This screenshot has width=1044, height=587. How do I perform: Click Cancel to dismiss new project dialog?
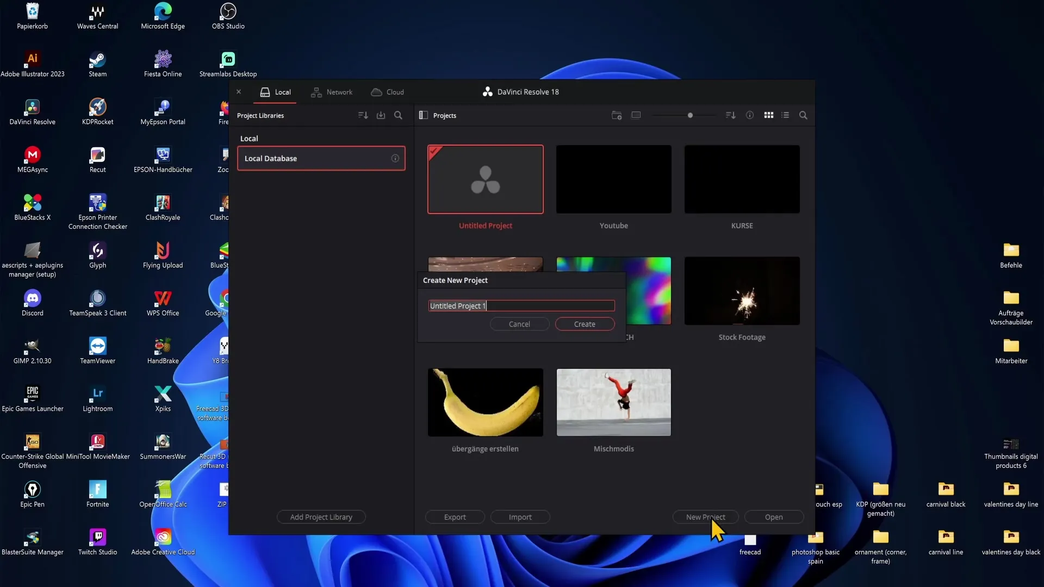pyautogui.click(x=519, y=324)
